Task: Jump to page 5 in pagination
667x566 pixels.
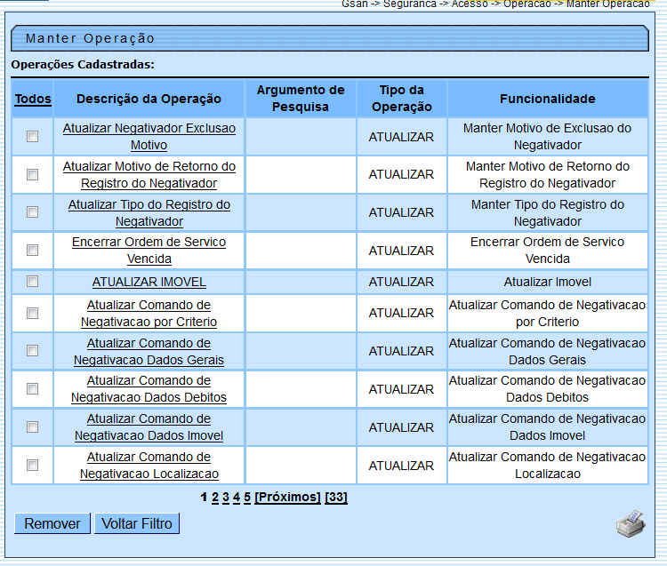Action: (247, 498)
